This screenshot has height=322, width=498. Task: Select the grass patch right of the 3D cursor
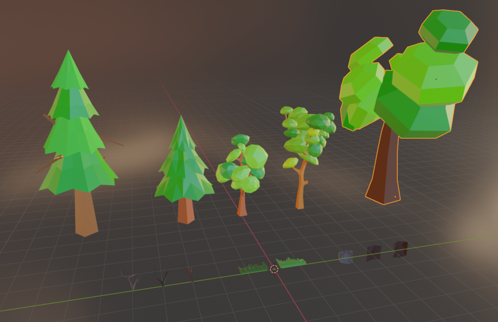(290, 262)
